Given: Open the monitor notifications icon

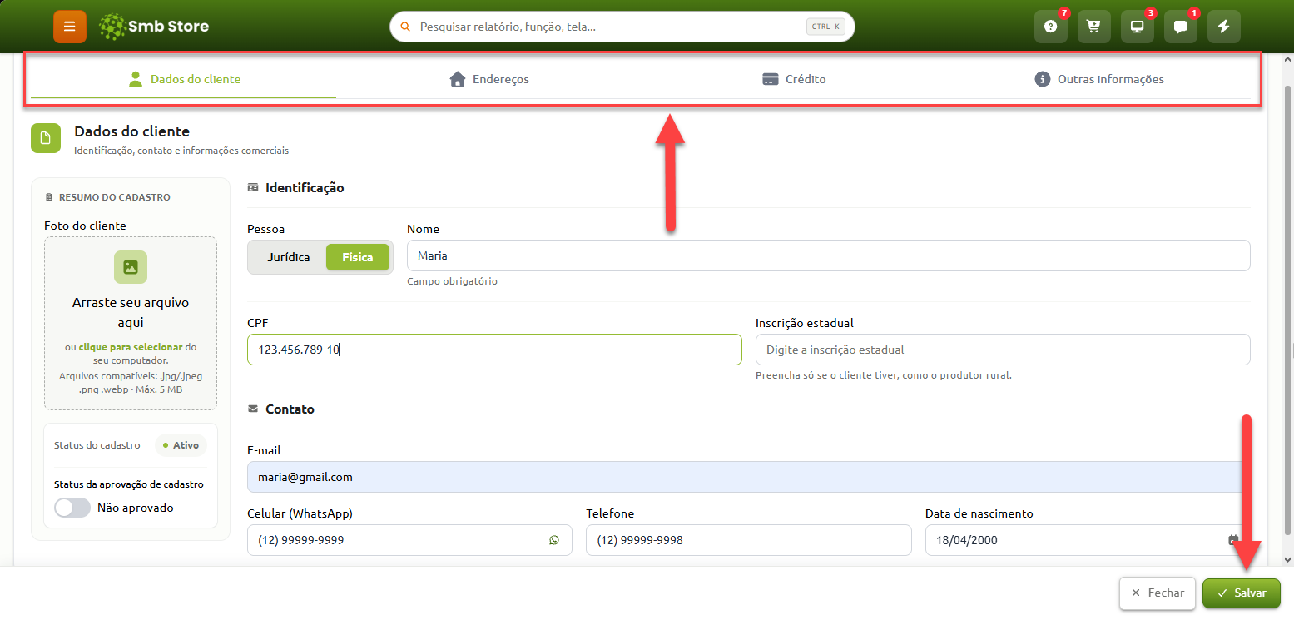Looking at the screenshot, I should (1138, 27).
